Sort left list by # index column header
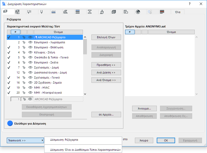 [x=15, y=32]
